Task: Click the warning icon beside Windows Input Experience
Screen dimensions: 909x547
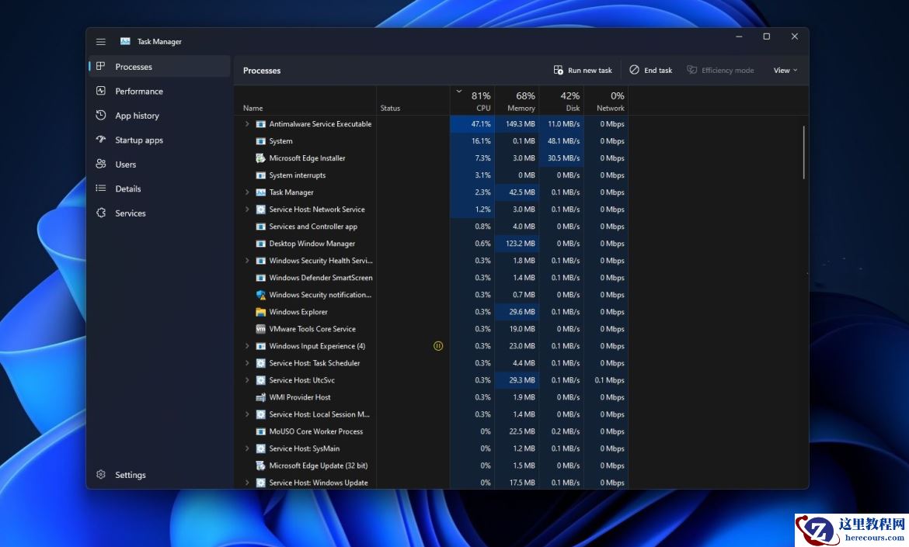Action: [x=438, y=346]
